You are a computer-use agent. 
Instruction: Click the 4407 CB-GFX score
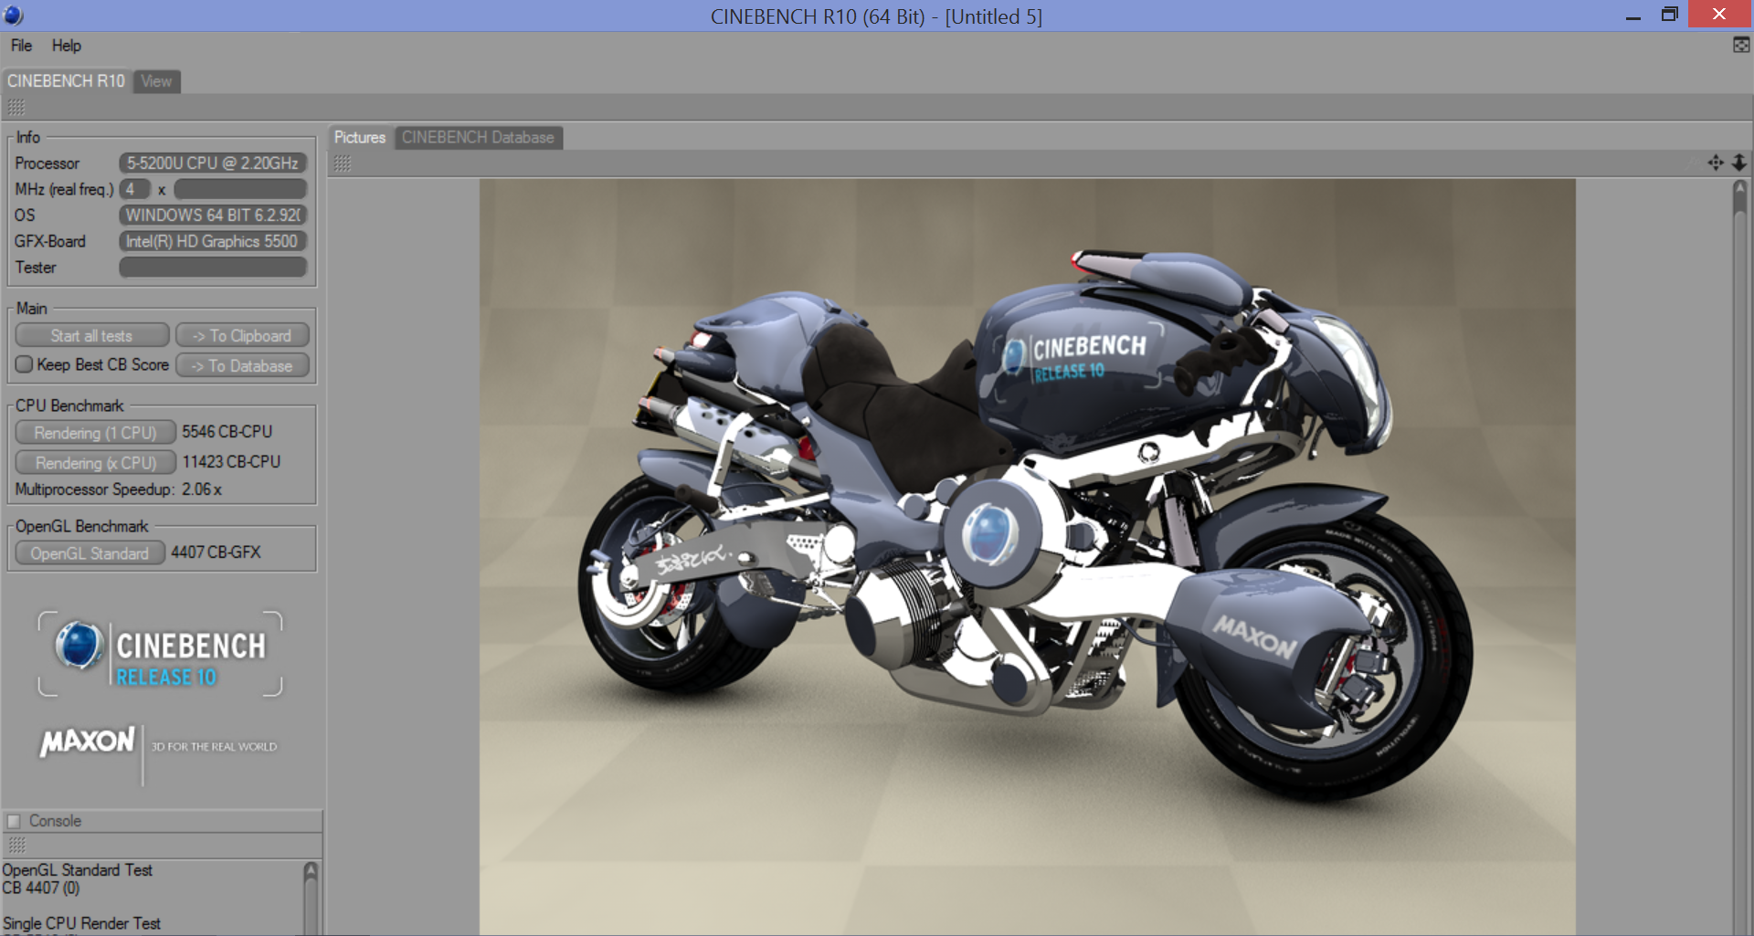pyautogui.click(x=216, y=552)
